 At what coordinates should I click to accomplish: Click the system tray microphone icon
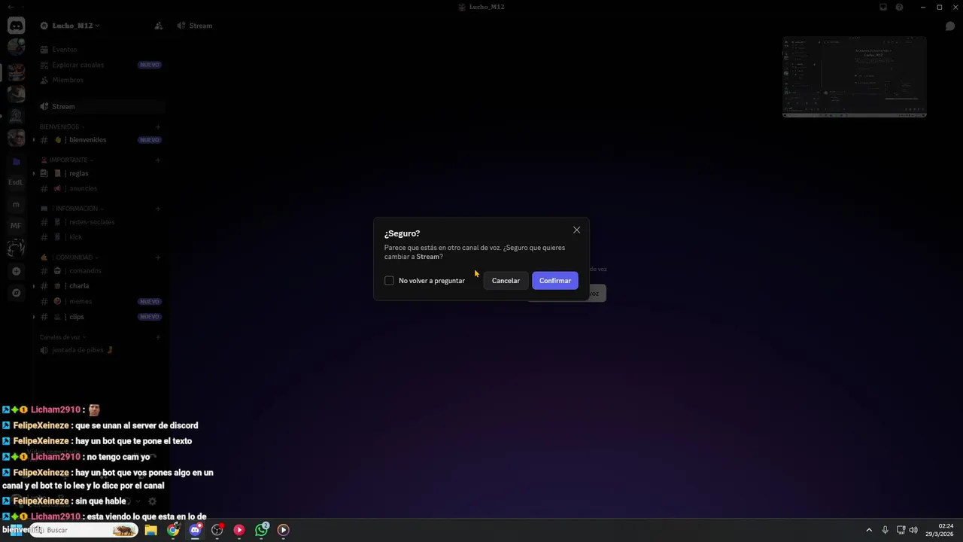click(885, 530)
